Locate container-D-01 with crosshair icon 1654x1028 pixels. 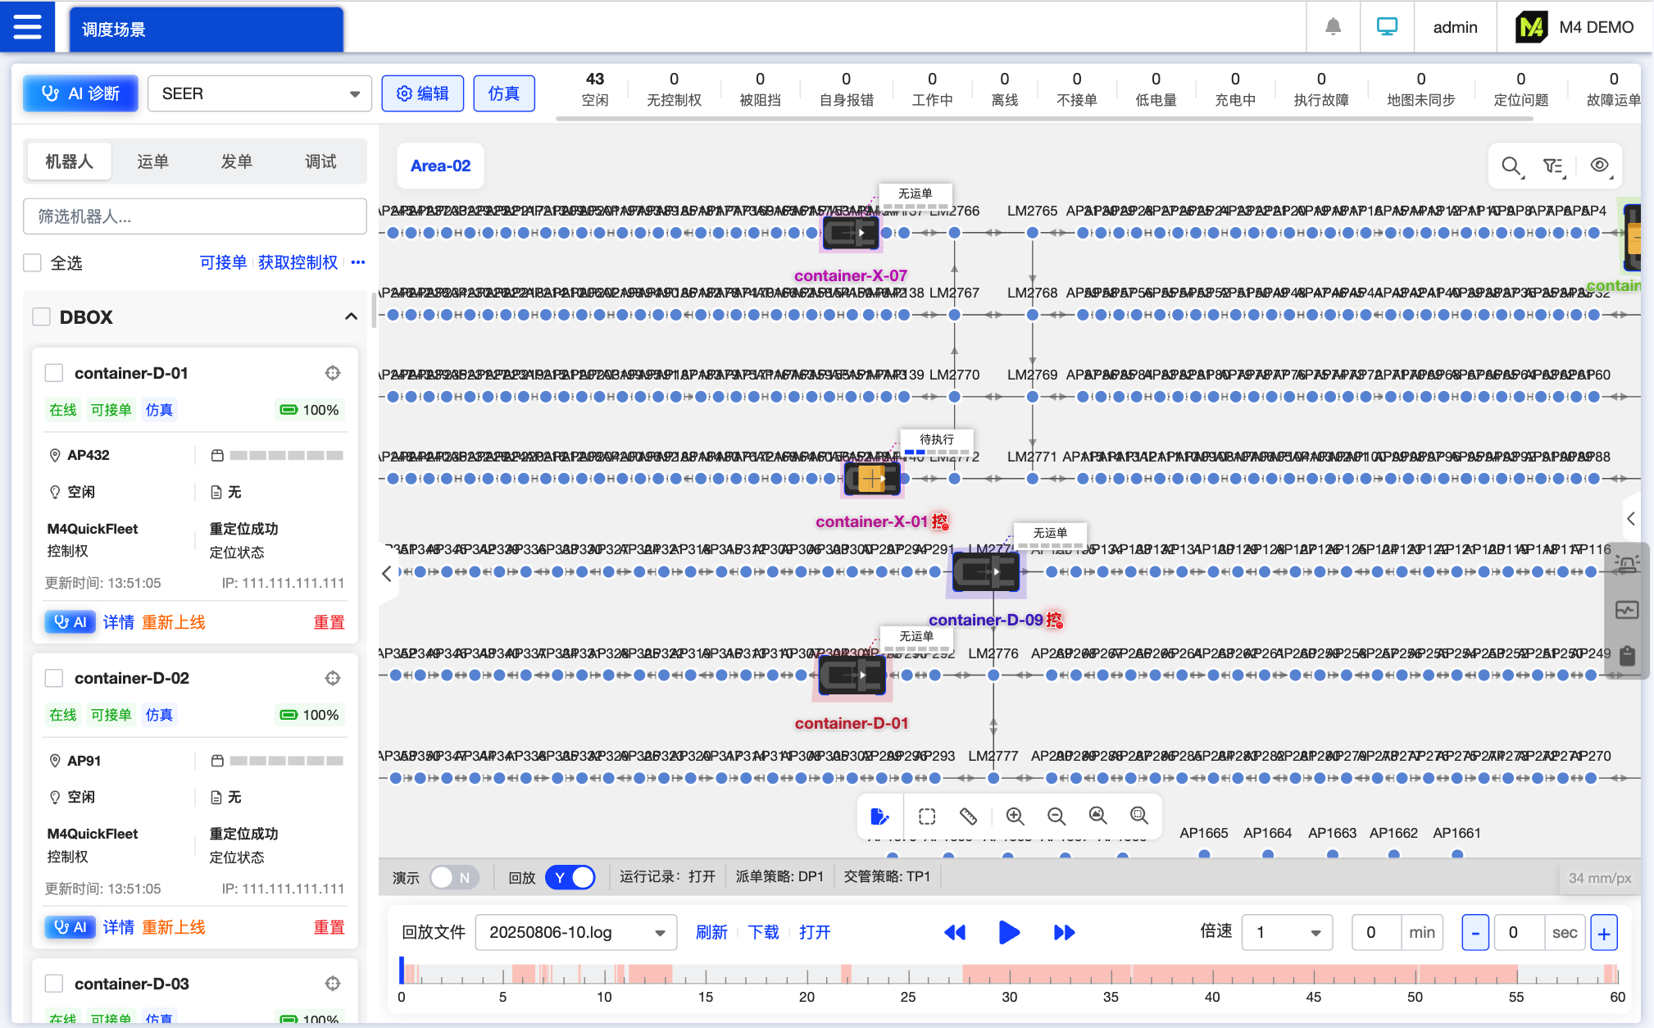(x=333, y=373)
